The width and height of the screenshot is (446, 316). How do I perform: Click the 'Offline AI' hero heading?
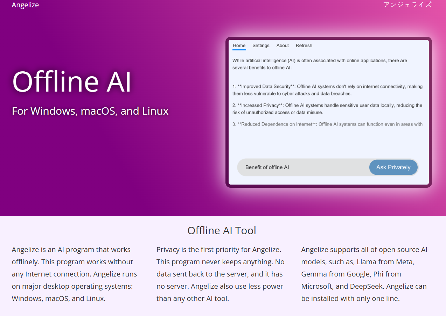coord(72,81)
